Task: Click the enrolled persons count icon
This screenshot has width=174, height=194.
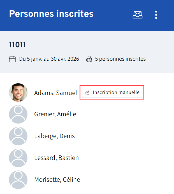Action: (x=89, y=59)
